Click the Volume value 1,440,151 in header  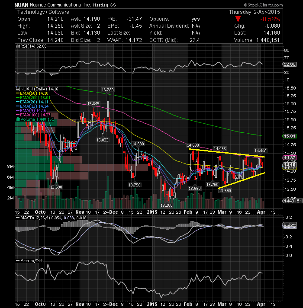[x=268, y=40]
